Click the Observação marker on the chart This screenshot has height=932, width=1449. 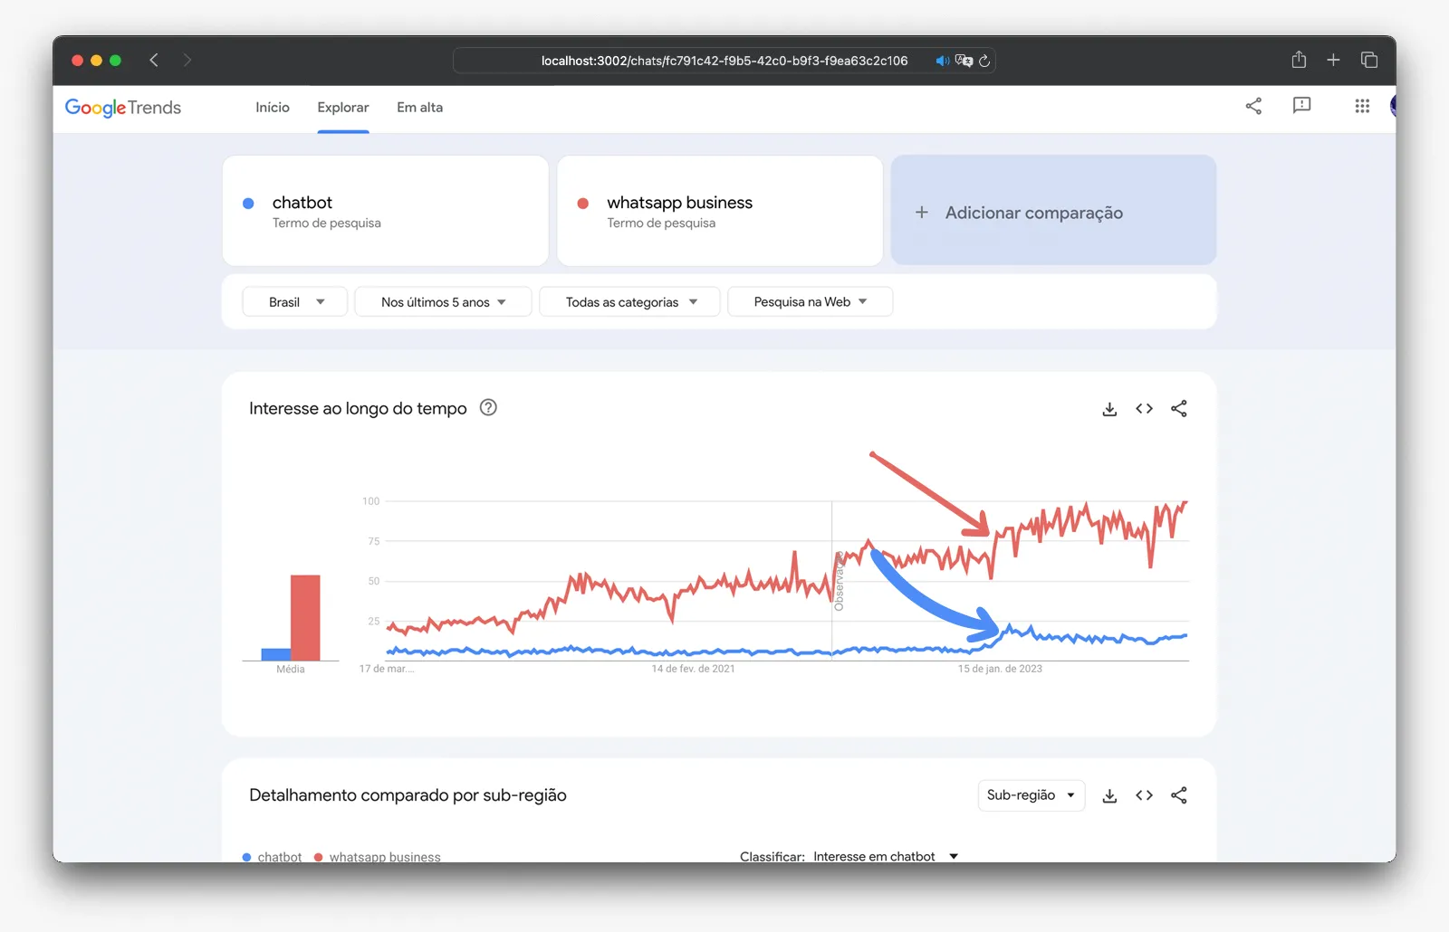pyautogui.click(x=839, y=581)
